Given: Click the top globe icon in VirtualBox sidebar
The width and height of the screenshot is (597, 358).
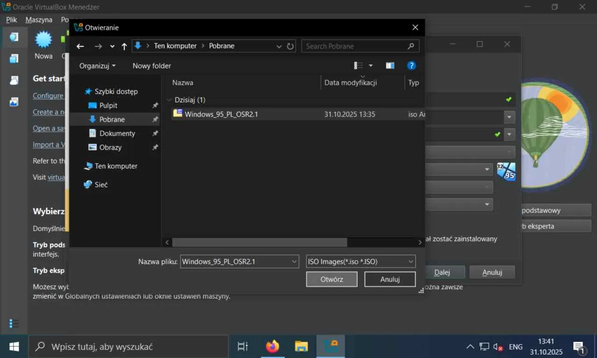Looking at the screenshot, I should [14, 37].
